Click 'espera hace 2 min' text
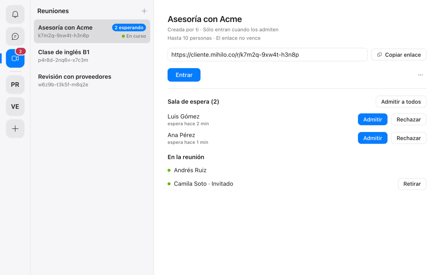 pos(188,124)
